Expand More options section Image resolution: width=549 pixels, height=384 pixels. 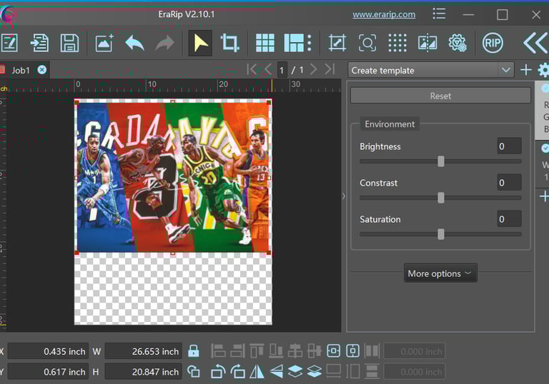440,273
